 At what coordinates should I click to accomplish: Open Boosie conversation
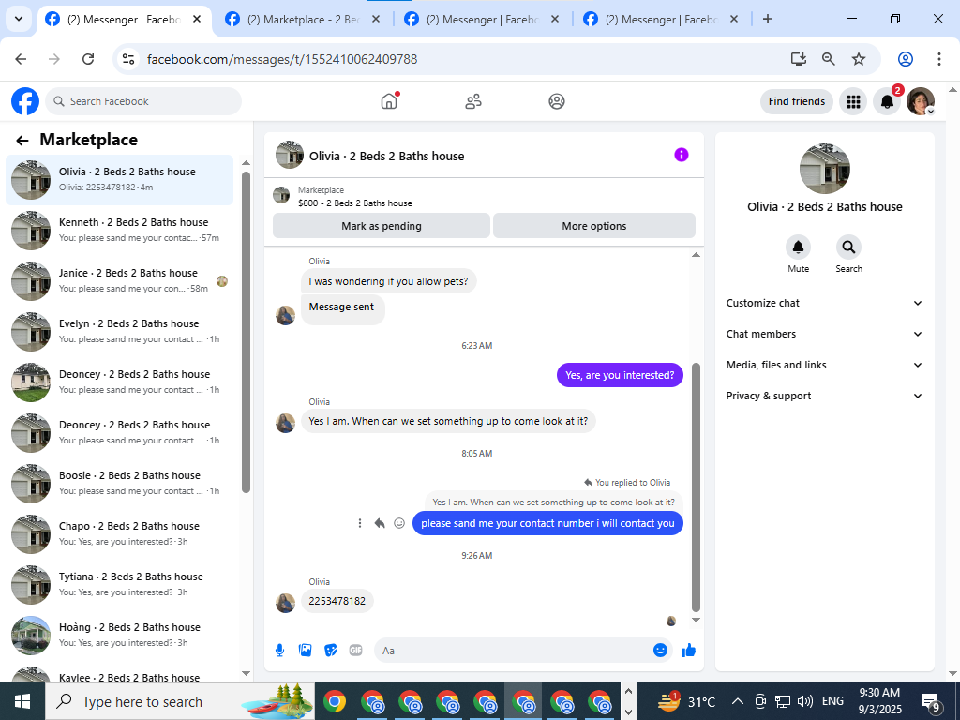click(x=119, y=483)
